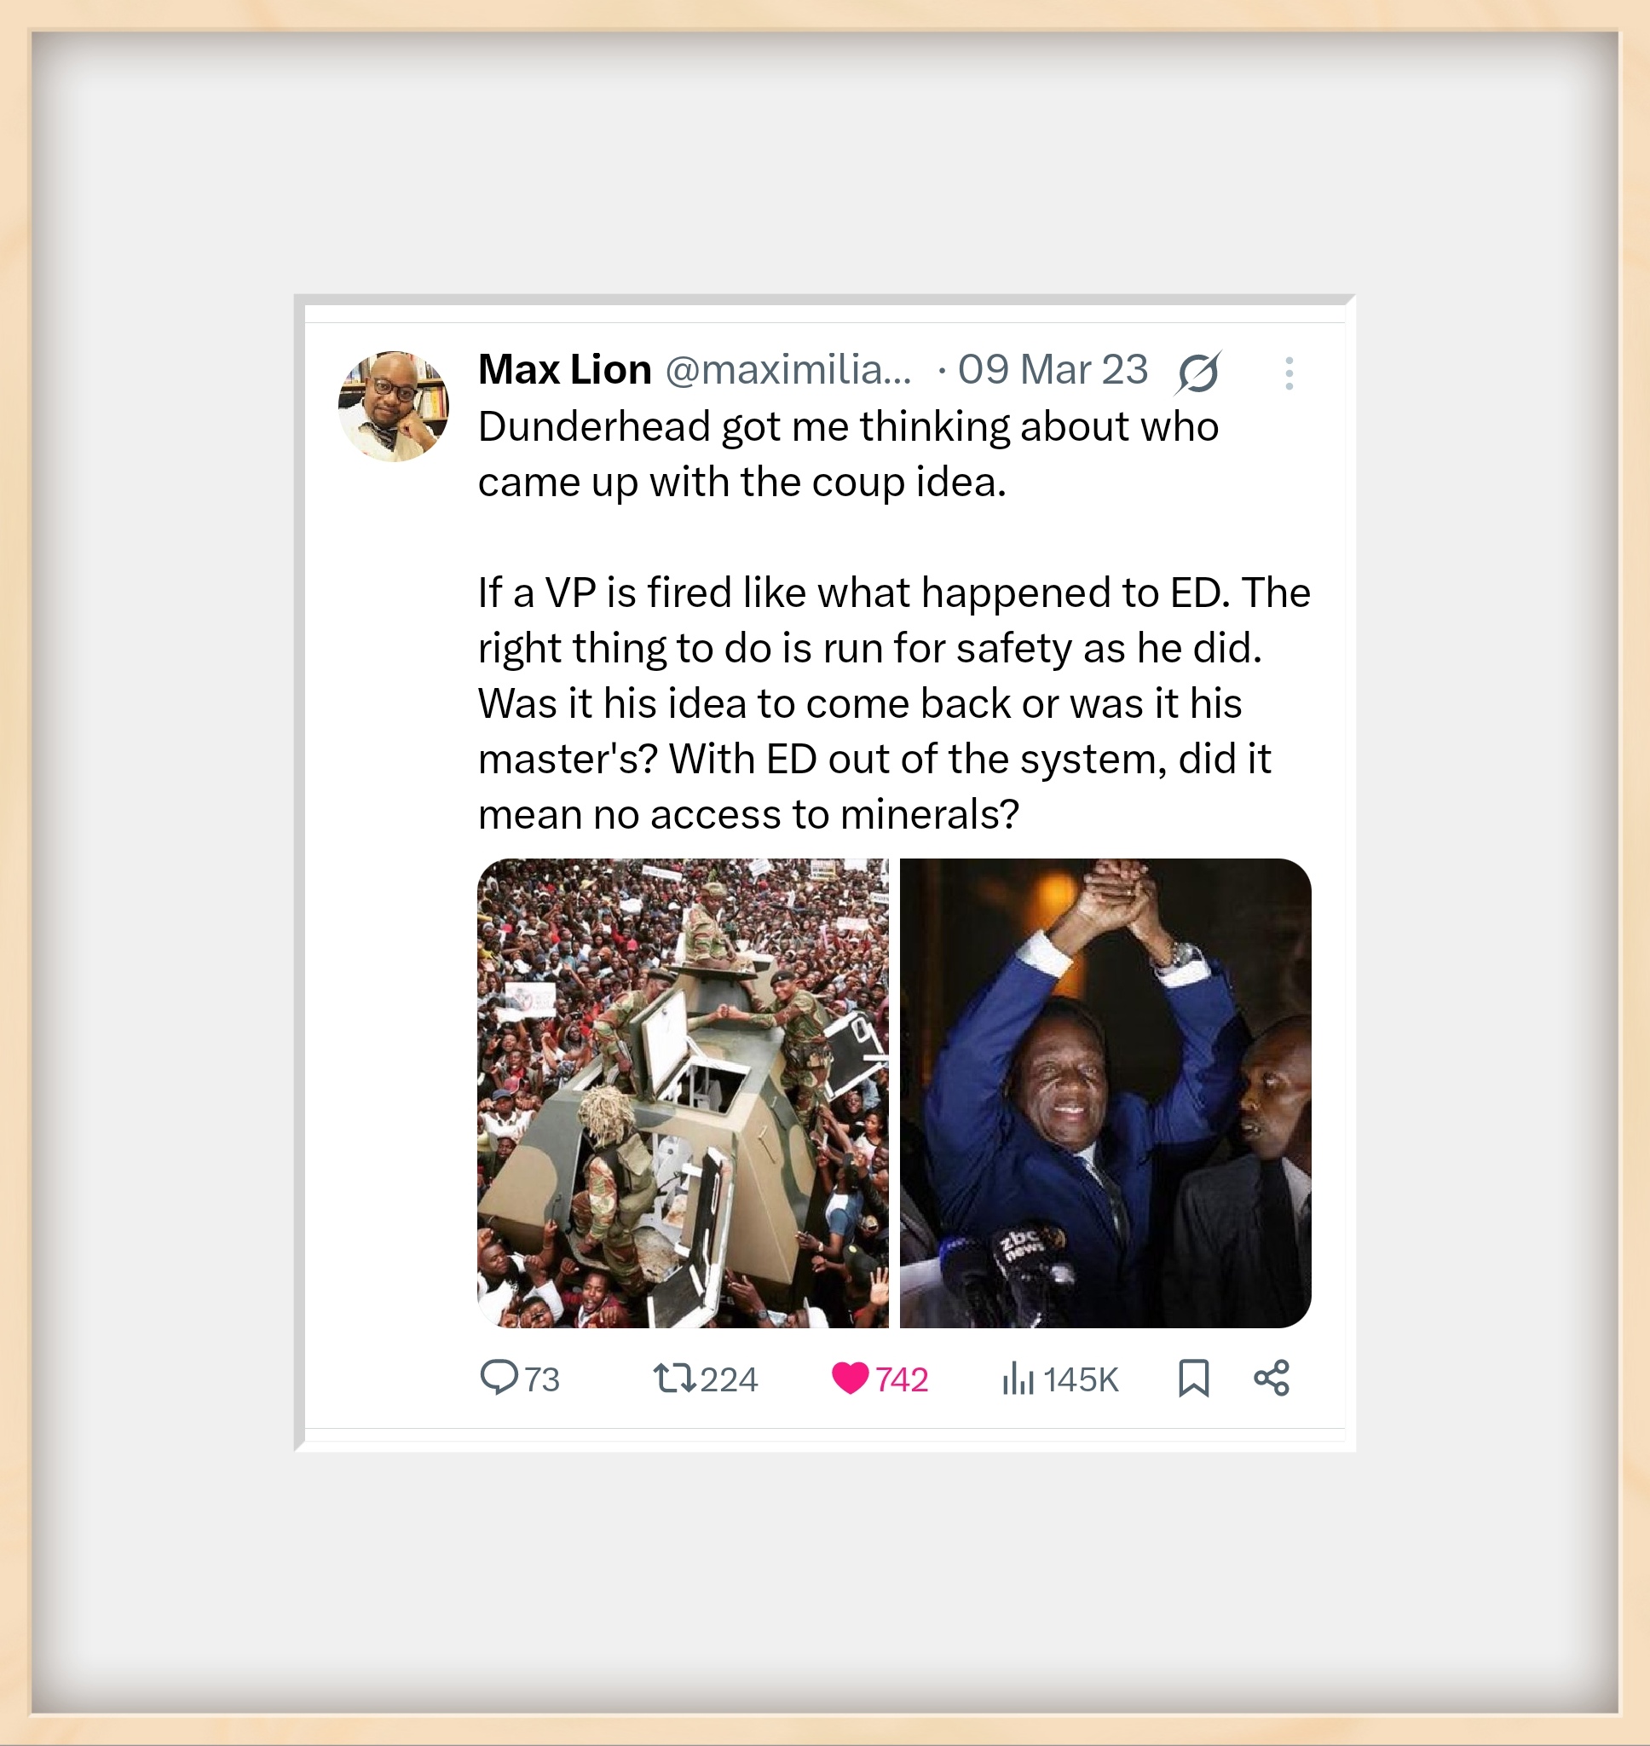Click the 224 reposts count

730,1379
